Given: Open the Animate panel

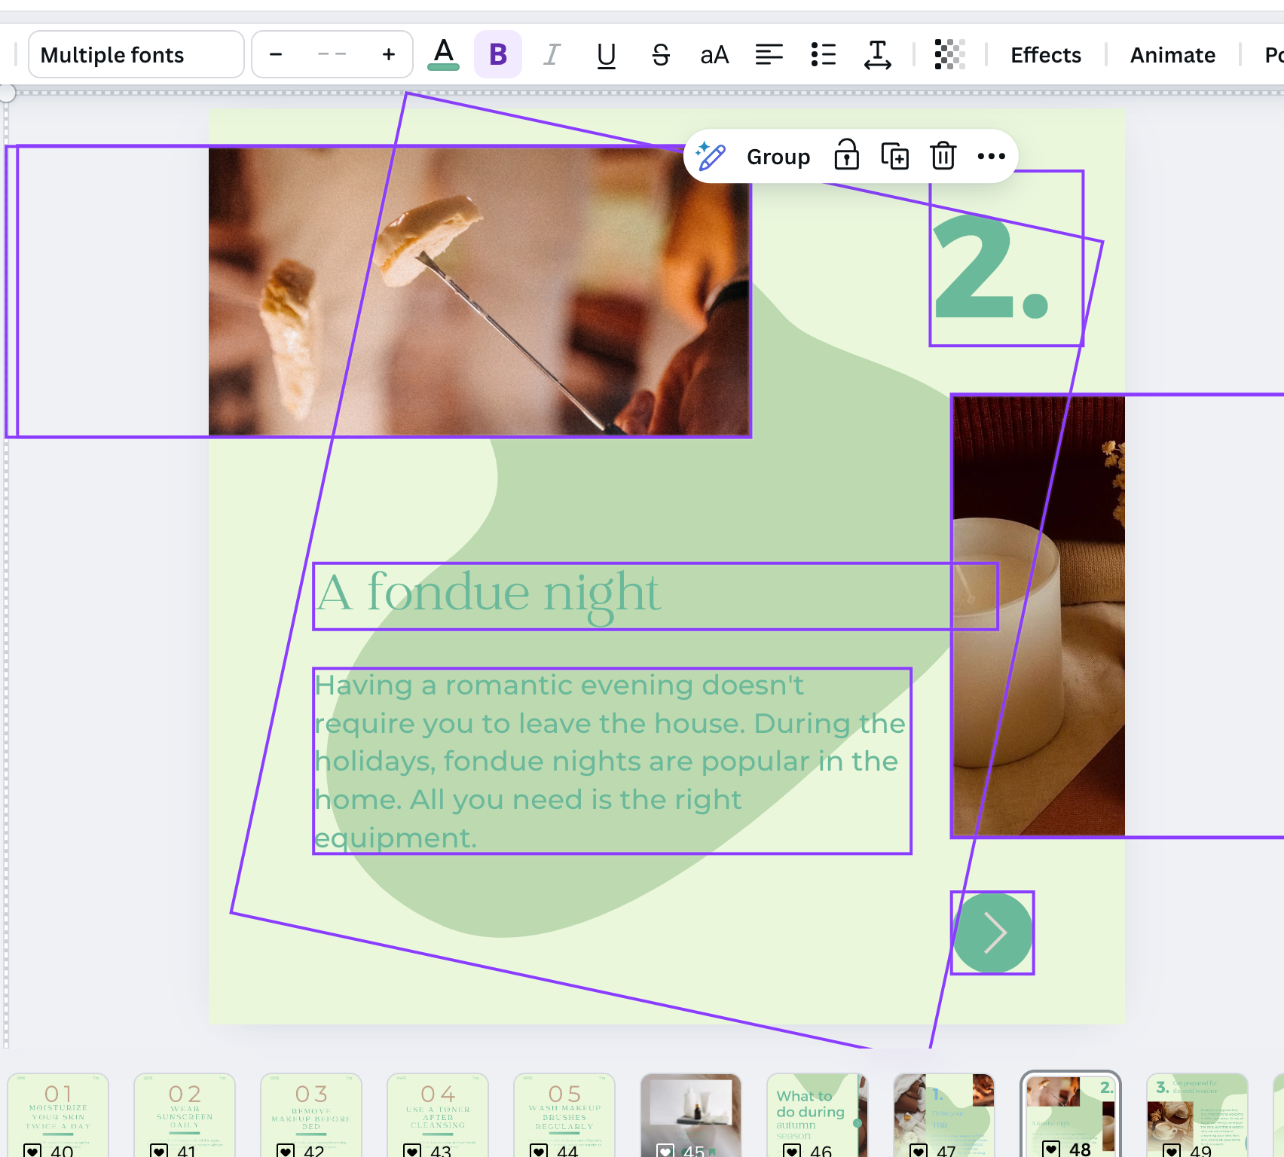Looking at the screenshot, I should [1172, 54].
